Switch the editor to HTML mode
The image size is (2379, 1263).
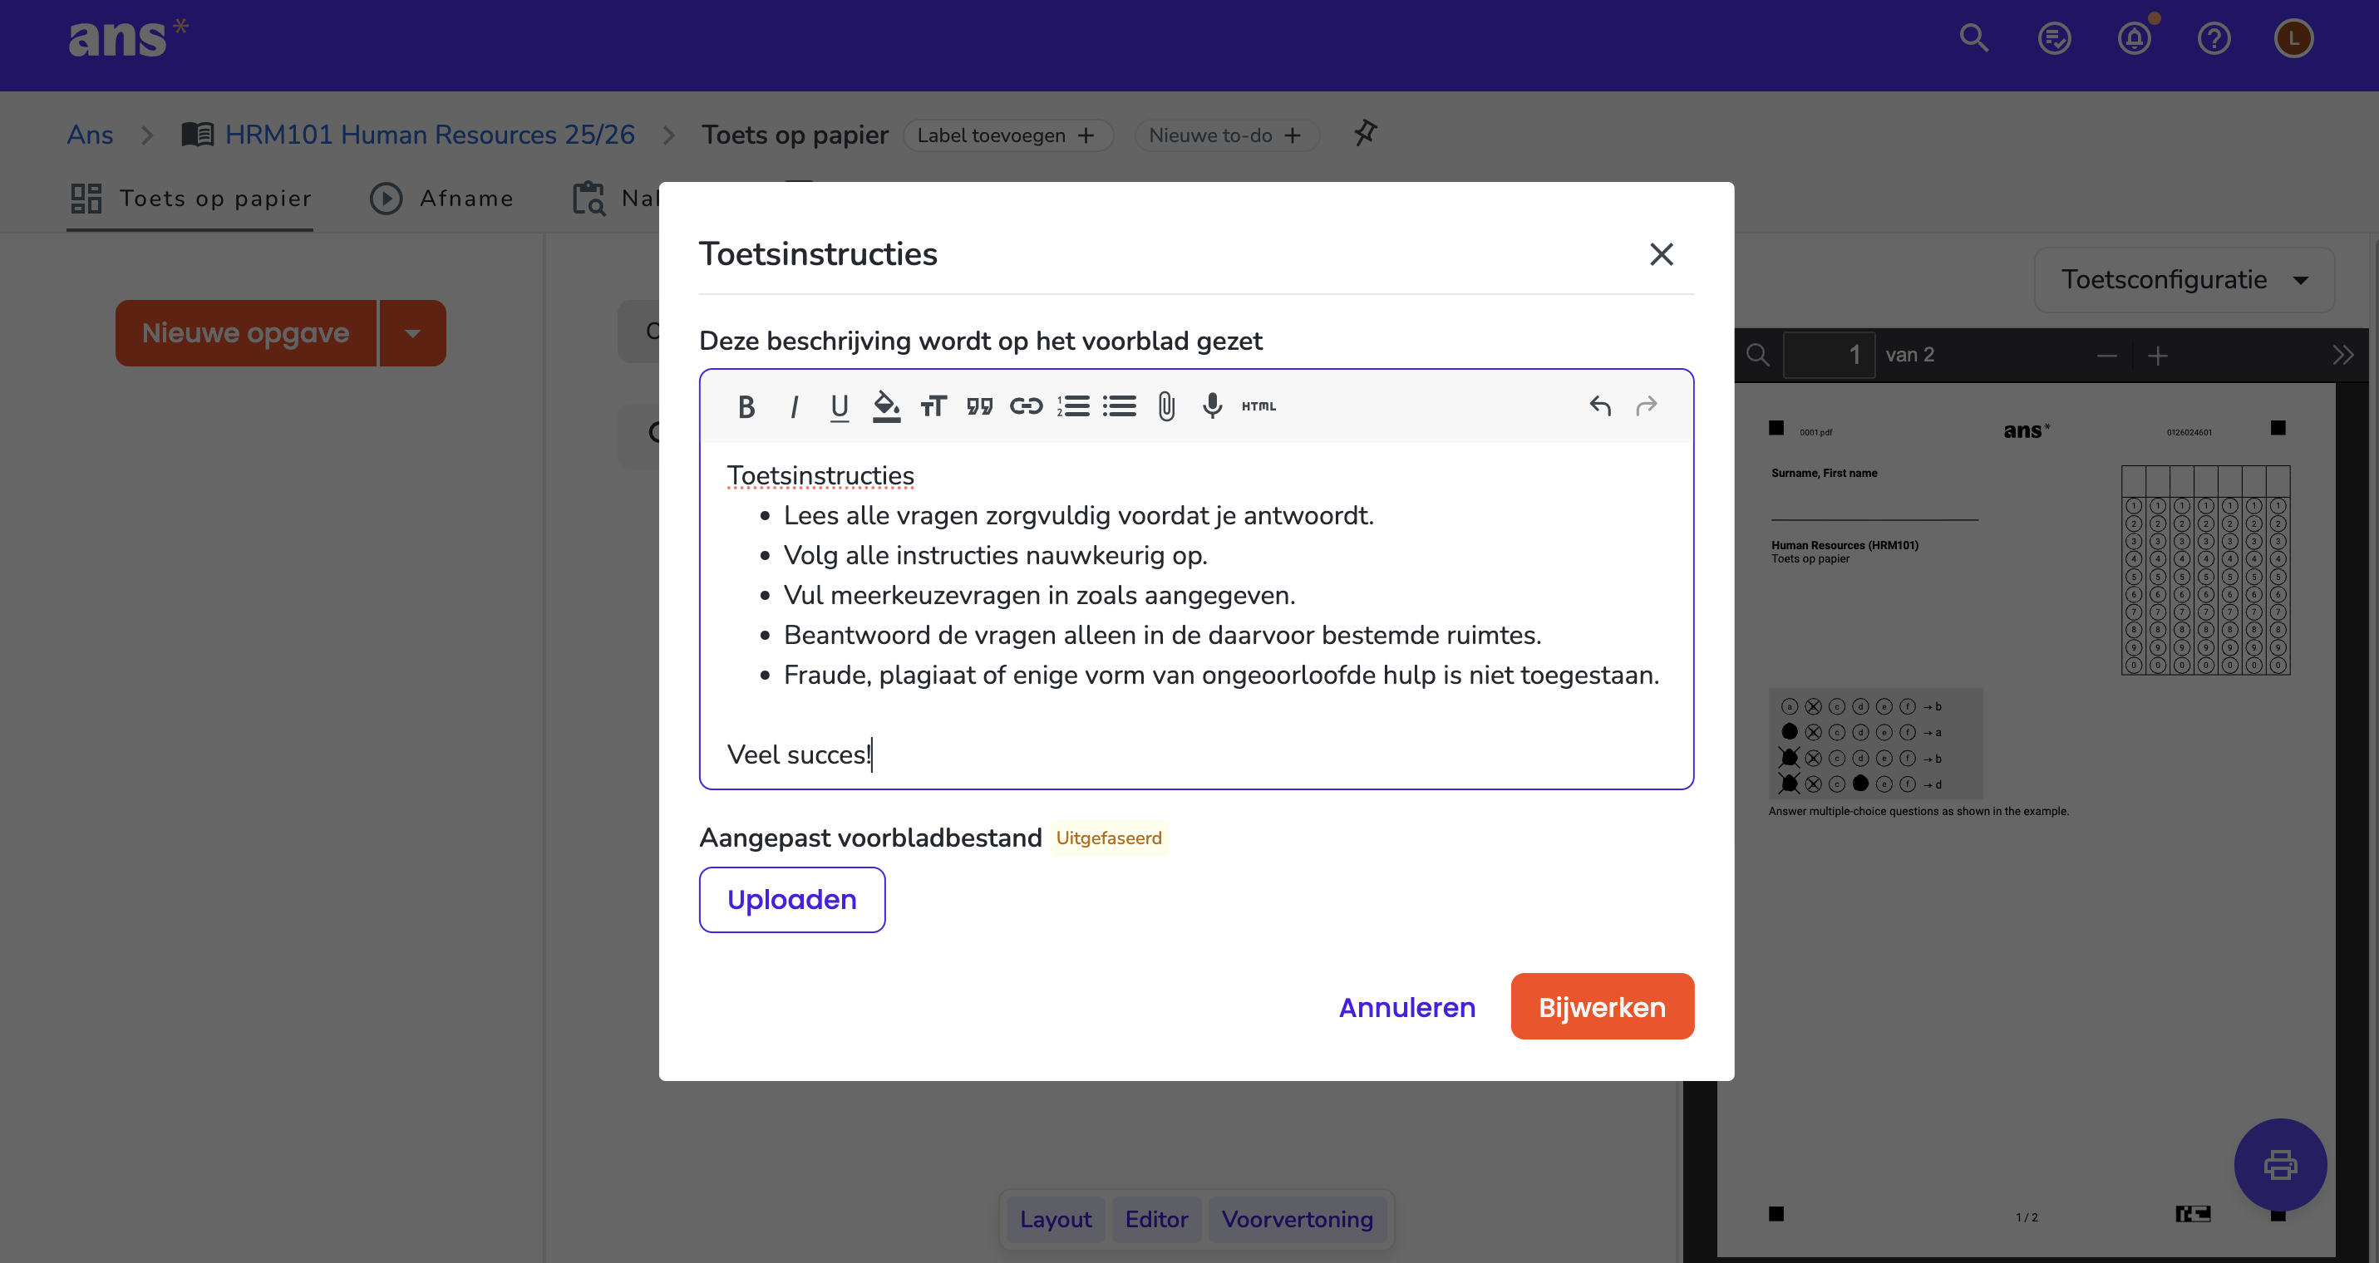(x=1258, y=406)
